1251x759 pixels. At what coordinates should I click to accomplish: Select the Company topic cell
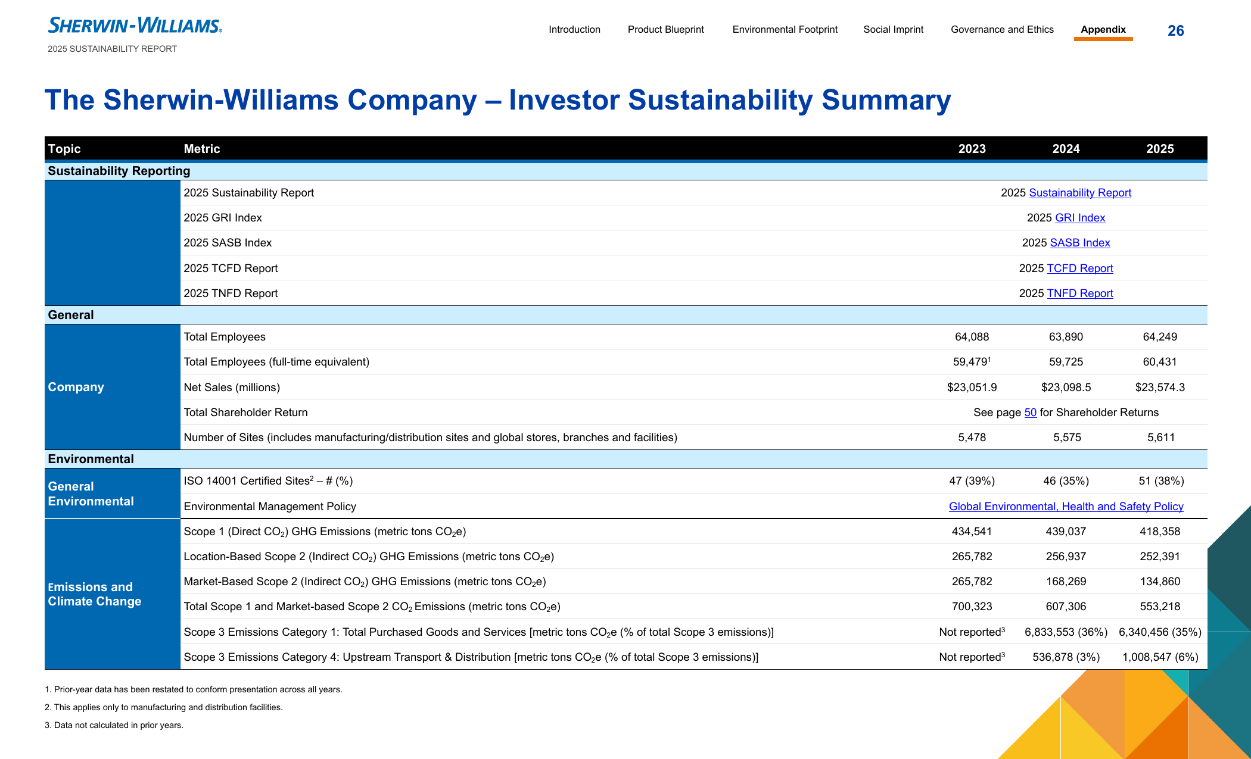(x=113, y=387)
